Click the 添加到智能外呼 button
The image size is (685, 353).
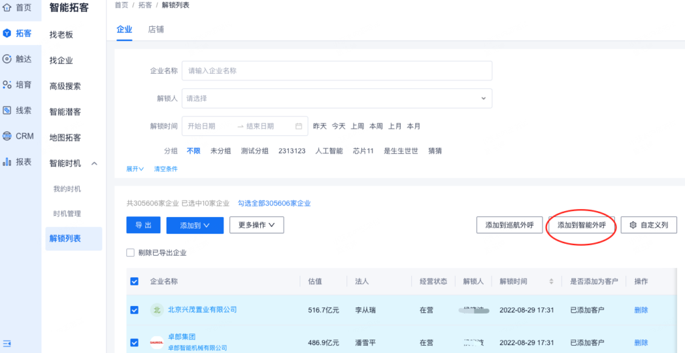[581, 225]
